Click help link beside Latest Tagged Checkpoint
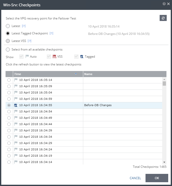 [x=51, y=33]
